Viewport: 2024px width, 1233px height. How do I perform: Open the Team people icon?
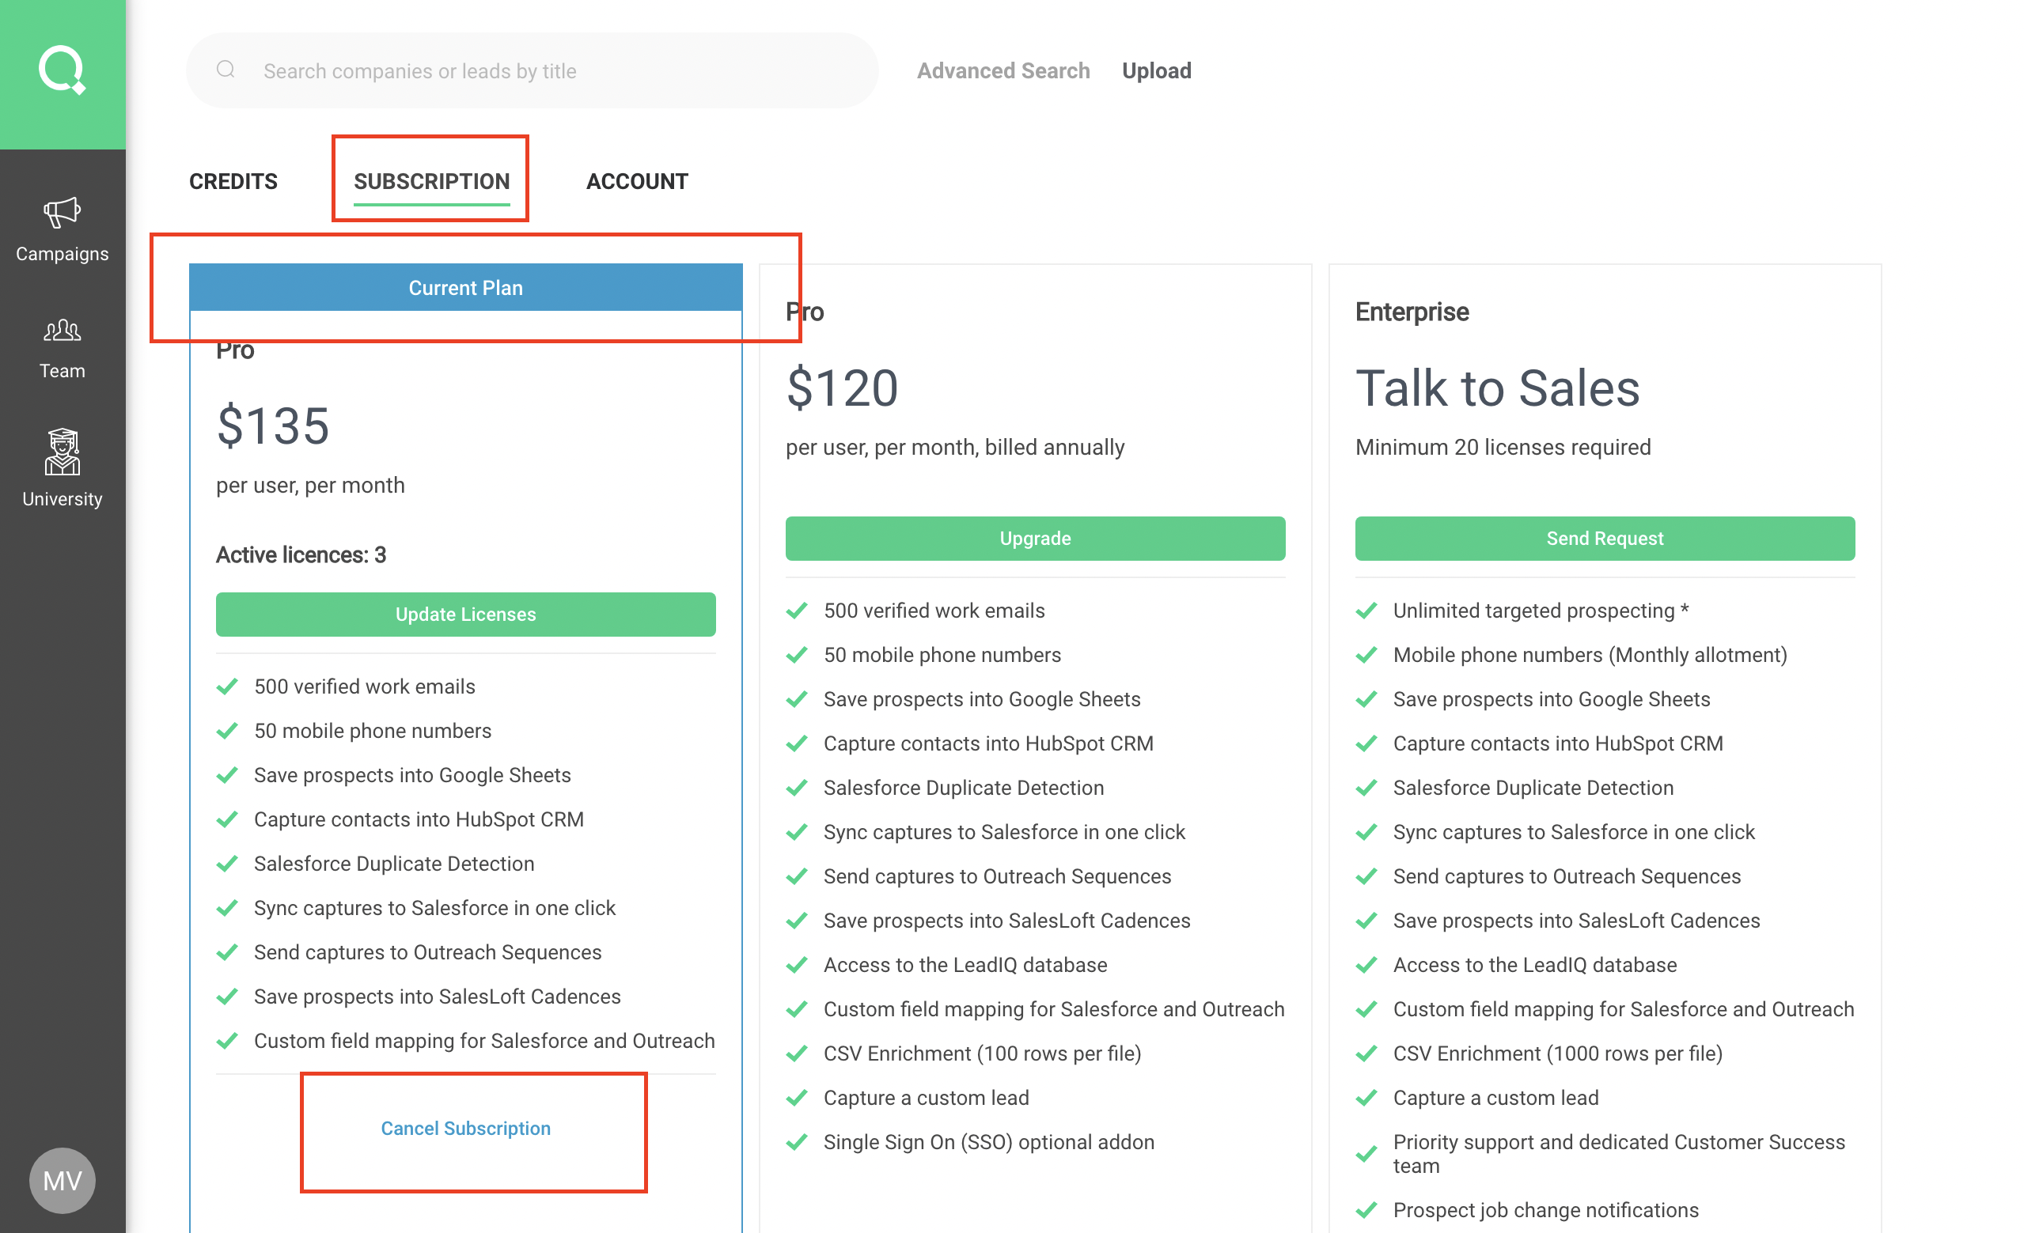(x=63, y=331)
